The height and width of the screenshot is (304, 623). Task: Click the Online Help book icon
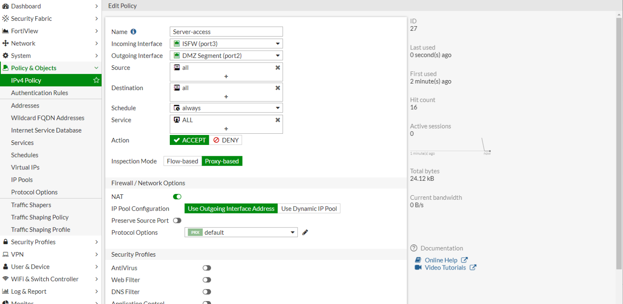(x=418, y=260)
